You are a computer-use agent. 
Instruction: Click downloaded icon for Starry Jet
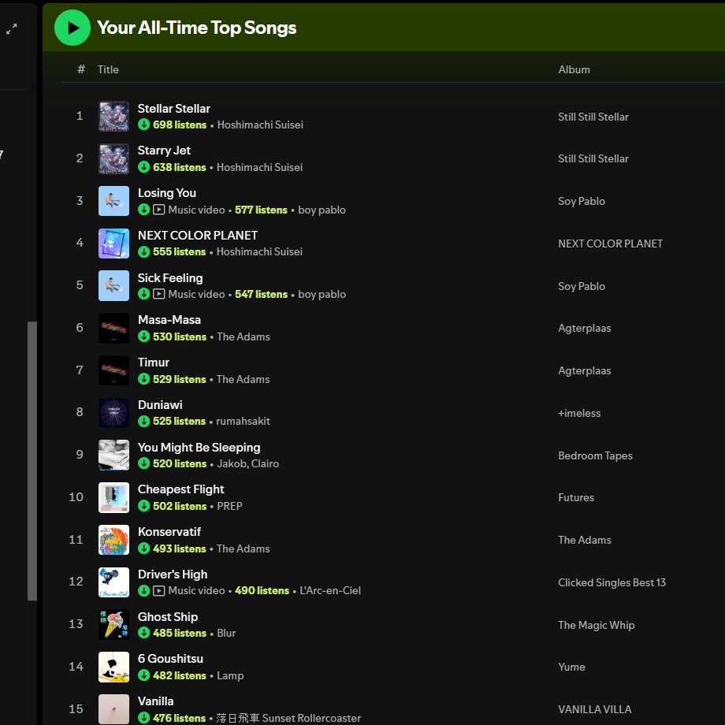coord(143,167)
